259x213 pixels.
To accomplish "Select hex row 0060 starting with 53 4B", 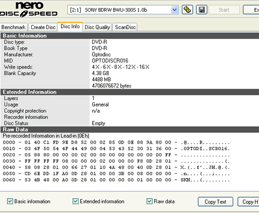I will [x=116, y=180].
